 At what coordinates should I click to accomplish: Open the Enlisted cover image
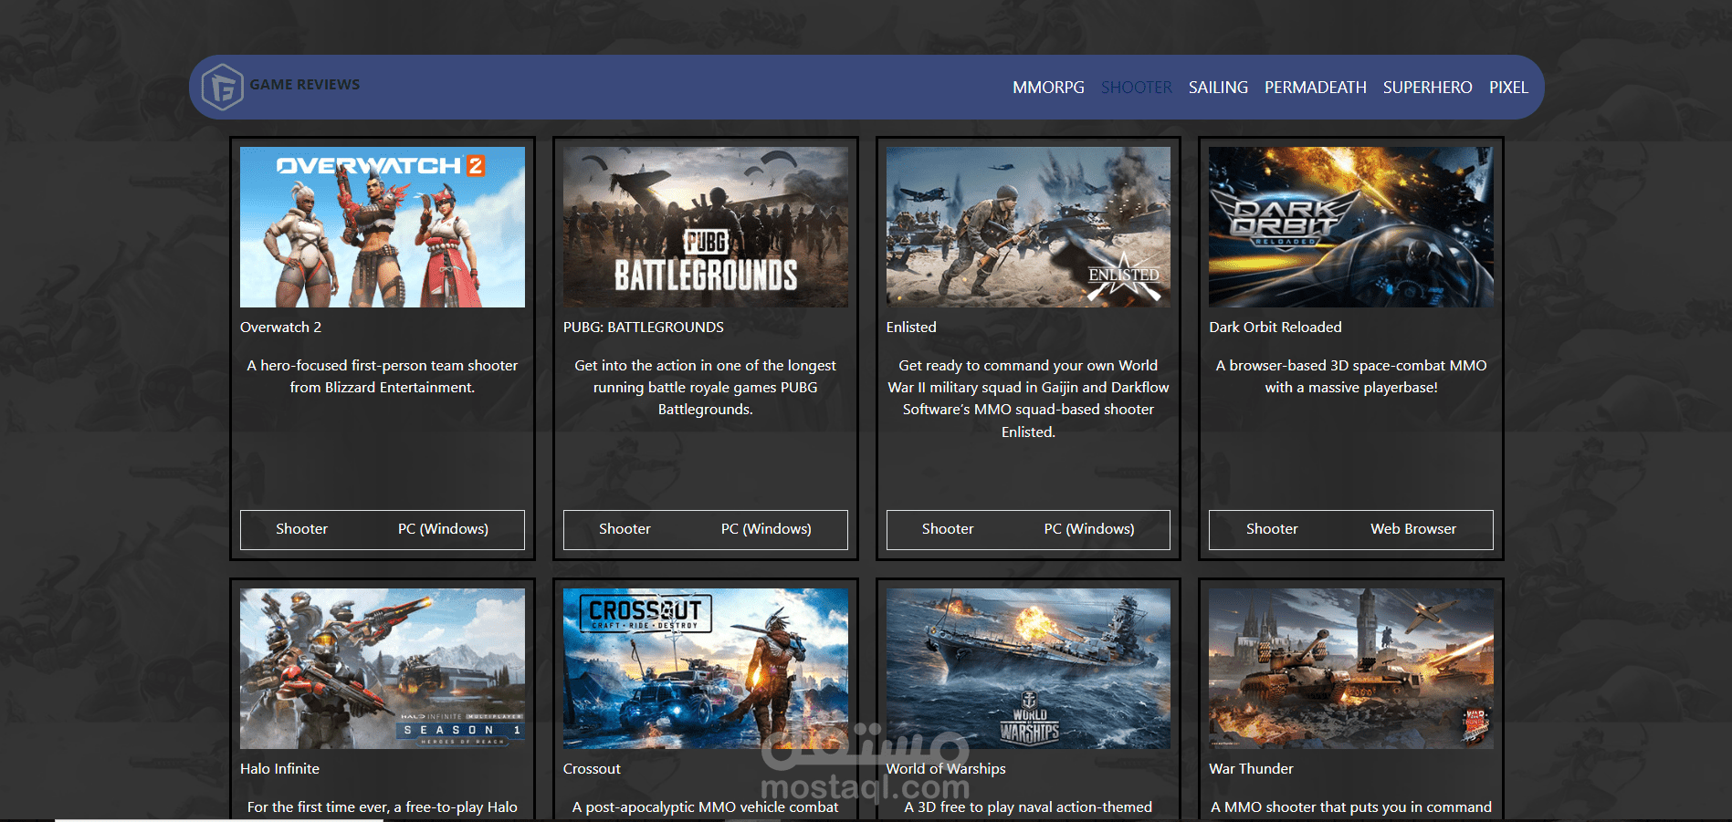click(1028, 227)
